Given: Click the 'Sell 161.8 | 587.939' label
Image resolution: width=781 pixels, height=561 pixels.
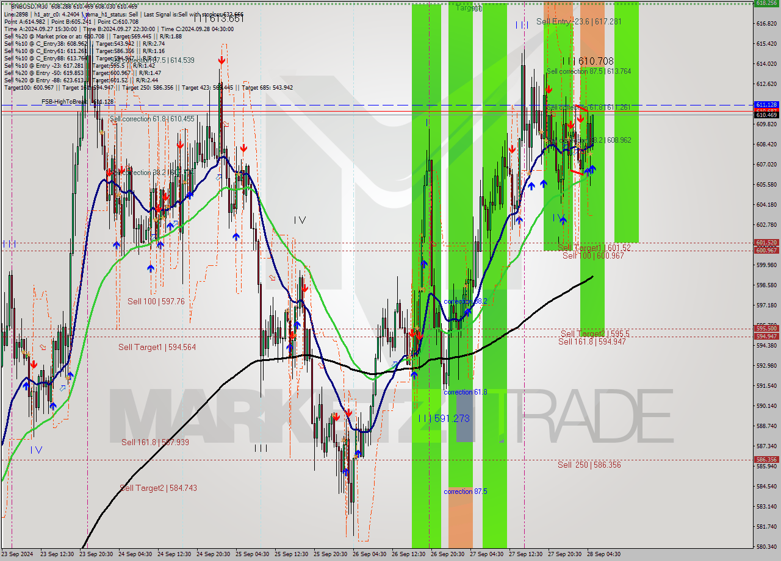Looking at the screenshot, I should (x=155, y=442).
